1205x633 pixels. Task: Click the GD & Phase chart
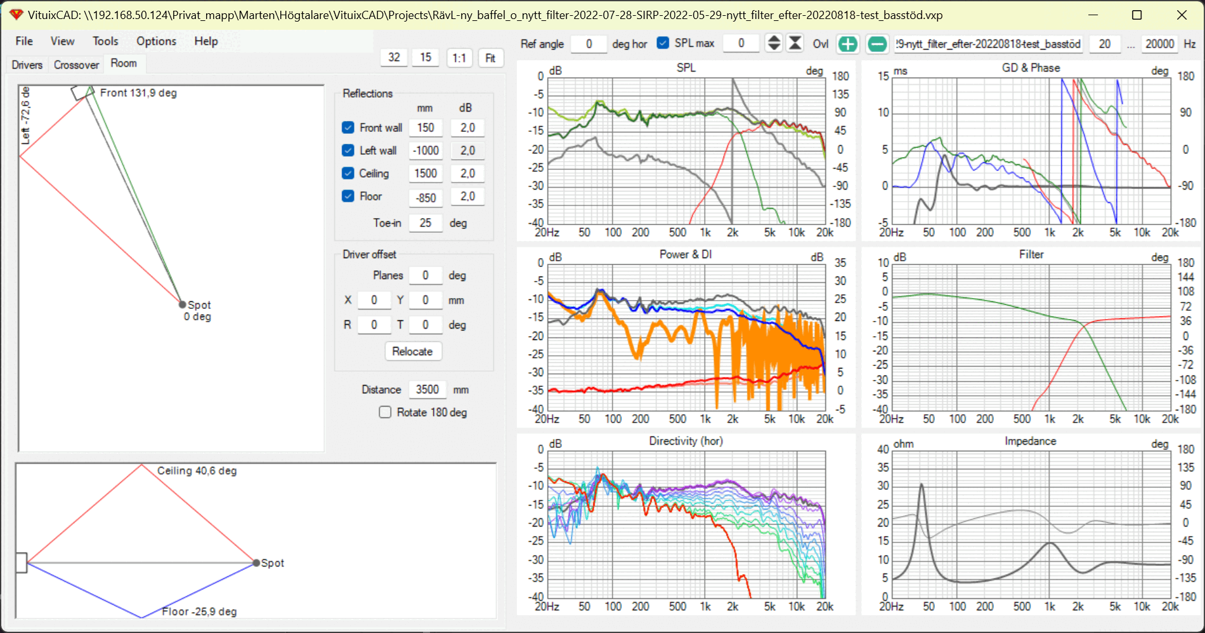click(x=1031, y=151)
